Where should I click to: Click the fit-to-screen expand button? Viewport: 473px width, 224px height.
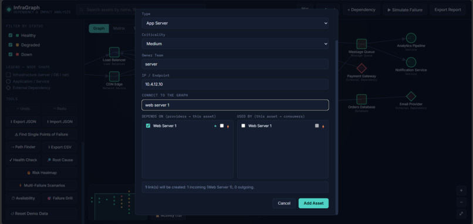[x=461, y=213]
